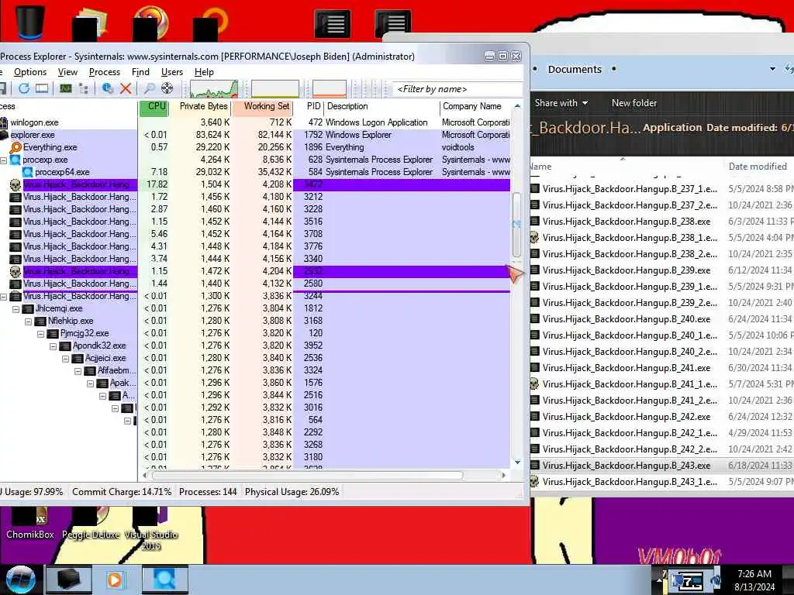Collapse the Afifaebm tree node
The width and height of the screenshot is (794, 595).
tap(78, 371)
